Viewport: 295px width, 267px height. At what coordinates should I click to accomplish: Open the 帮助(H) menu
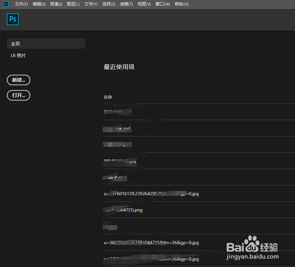click(181, 4)
